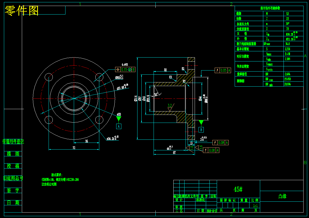Click the date '2018-10-27' in the title block
This screenshot has width=309, height=218.
point(212,210)
